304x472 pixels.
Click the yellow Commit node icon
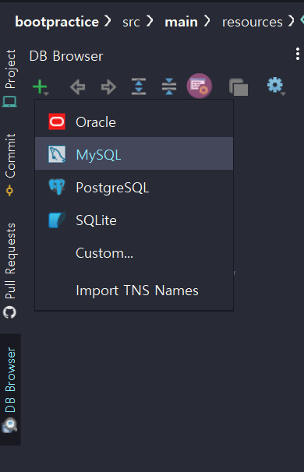click(9, 191)
